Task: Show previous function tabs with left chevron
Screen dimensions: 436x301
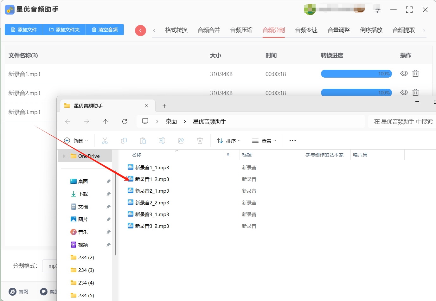Action: click(154, 30)
